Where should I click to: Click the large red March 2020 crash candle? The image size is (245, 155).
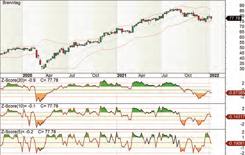point(37,54)
